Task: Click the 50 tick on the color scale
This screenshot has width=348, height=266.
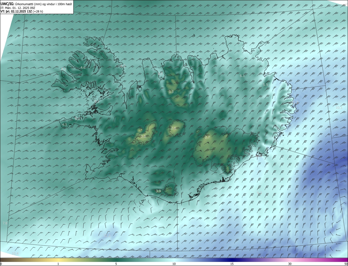Action: pyautogui.click(x=346, y=264)
